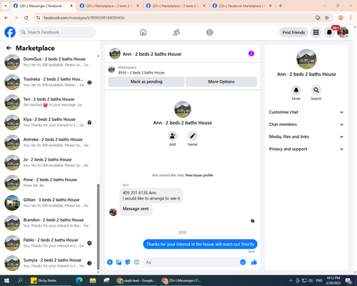357x286 pixels.
Task: Open Windows taskbar search
Action: click(20, 280)
